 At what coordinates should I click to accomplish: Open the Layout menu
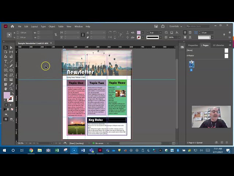(34, 26)
